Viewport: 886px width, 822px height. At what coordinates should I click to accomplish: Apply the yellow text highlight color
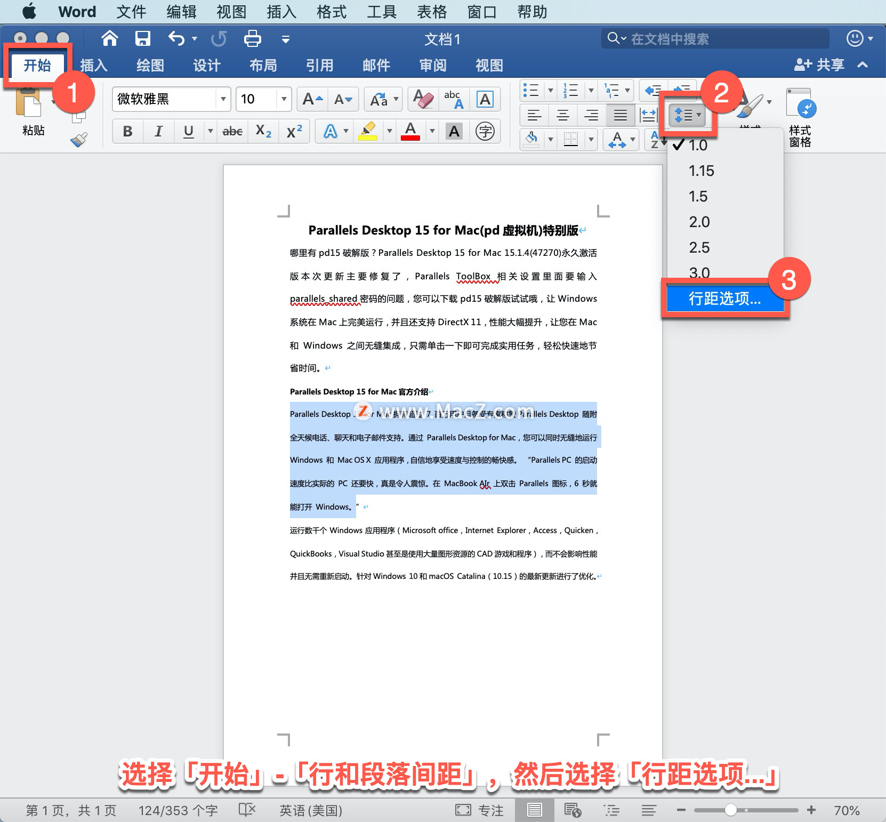(368, 131)
